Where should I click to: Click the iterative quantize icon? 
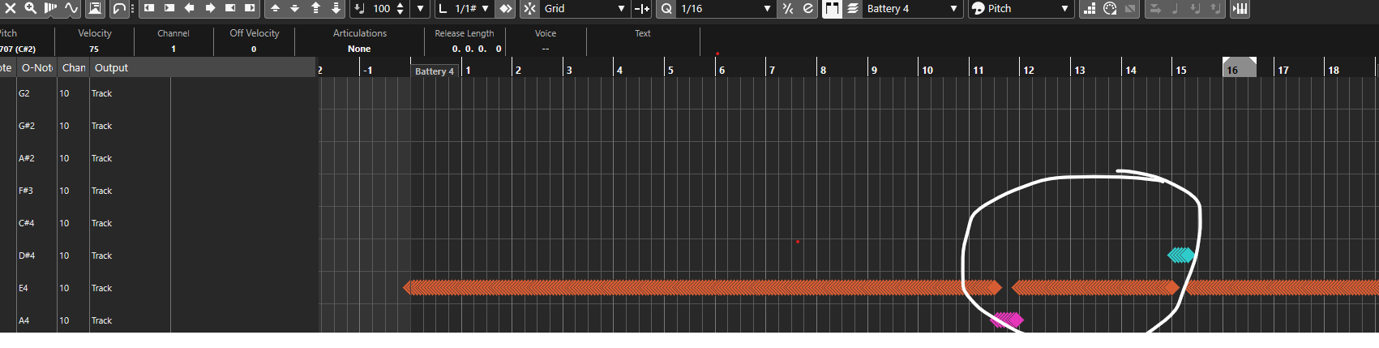point(788,8)
